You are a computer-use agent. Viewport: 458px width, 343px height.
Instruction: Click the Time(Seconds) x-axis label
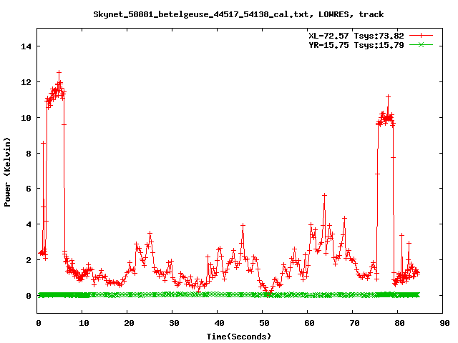238,337
